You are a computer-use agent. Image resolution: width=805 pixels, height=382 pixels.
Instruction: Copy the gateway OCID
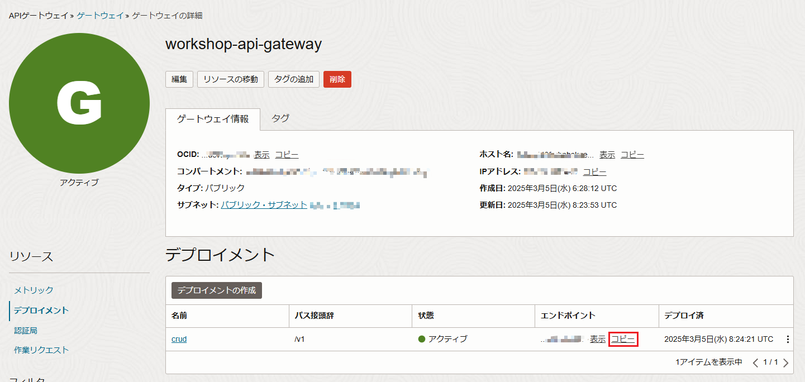[x=287, y=155]
